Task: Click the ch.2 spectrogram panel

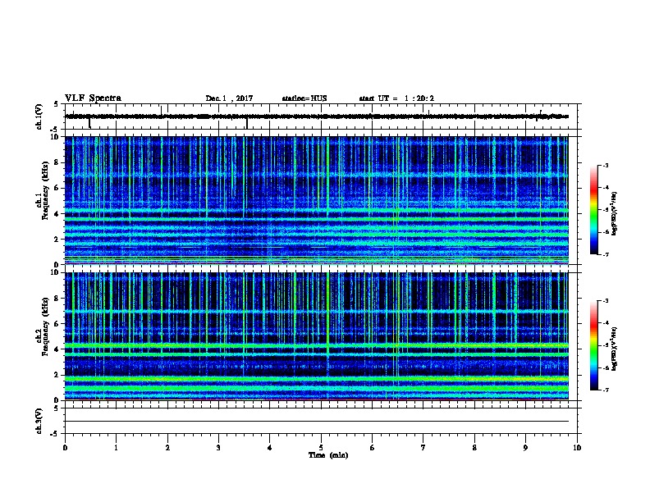Action: pyautogui.click(x=317, y=336)
